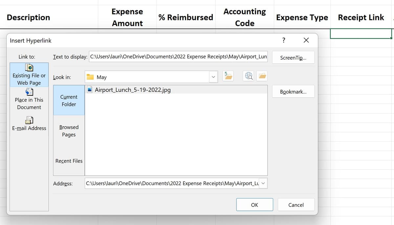Click the Browse for File folder icon

262,76
